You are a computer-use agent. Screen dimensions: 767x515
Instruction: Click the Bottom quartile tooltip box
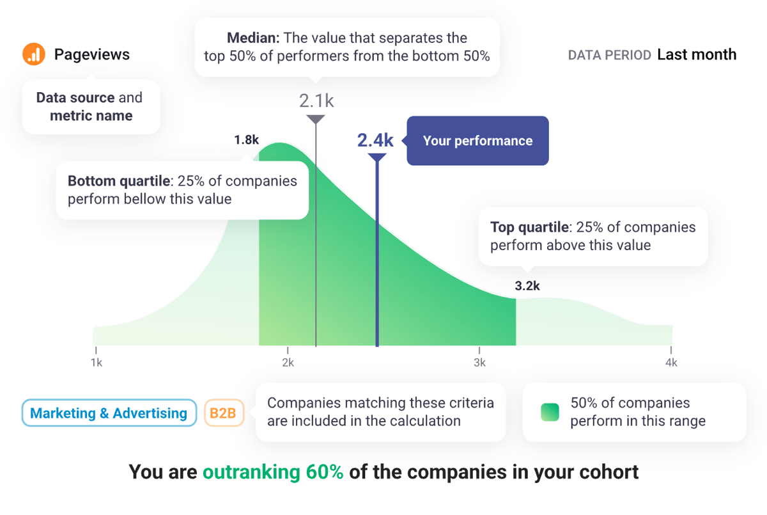point(182,190)
